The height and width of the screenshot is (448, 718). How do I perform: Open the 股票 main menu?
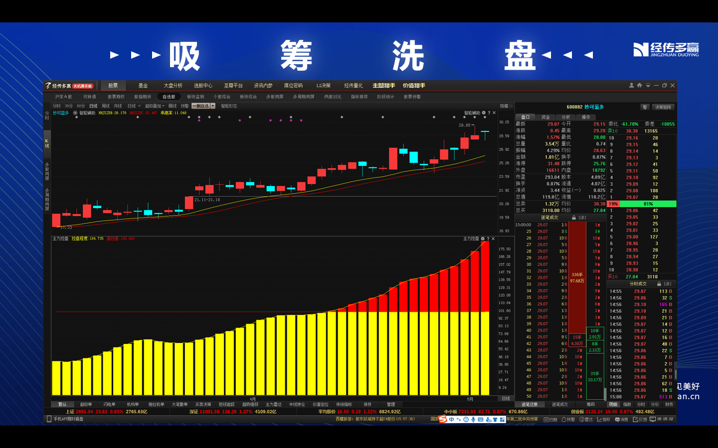[113, 86]
